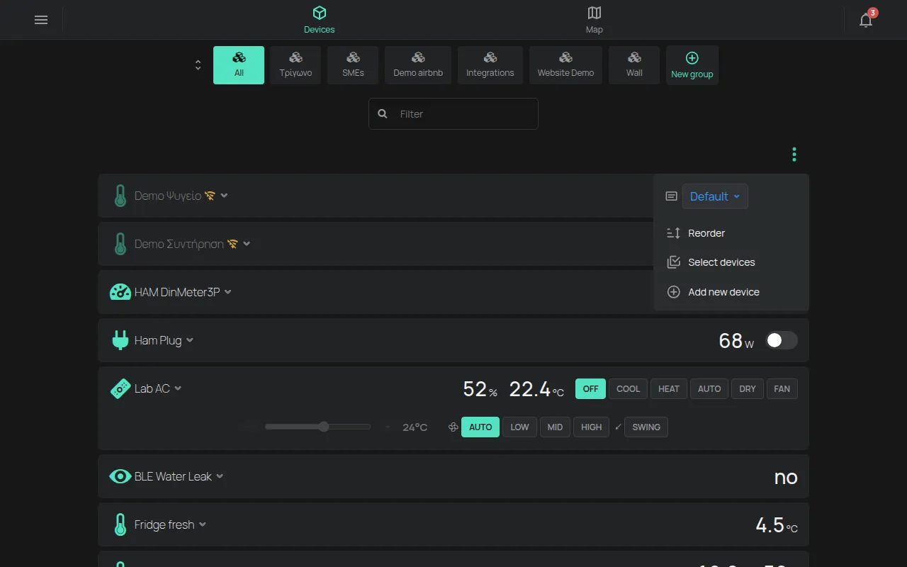Set Lab AC mode to COOL

click(x=628, y=388)
